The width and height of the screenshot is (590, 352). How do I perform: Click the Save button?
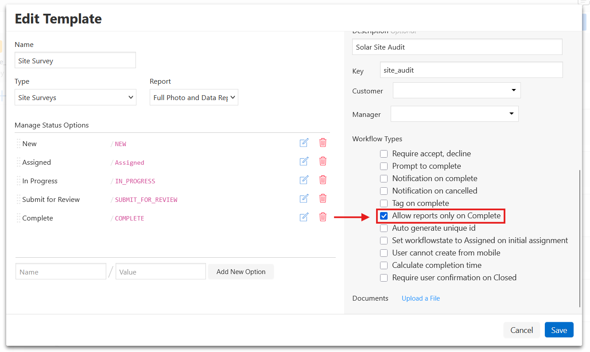click(x=559, y=330)
